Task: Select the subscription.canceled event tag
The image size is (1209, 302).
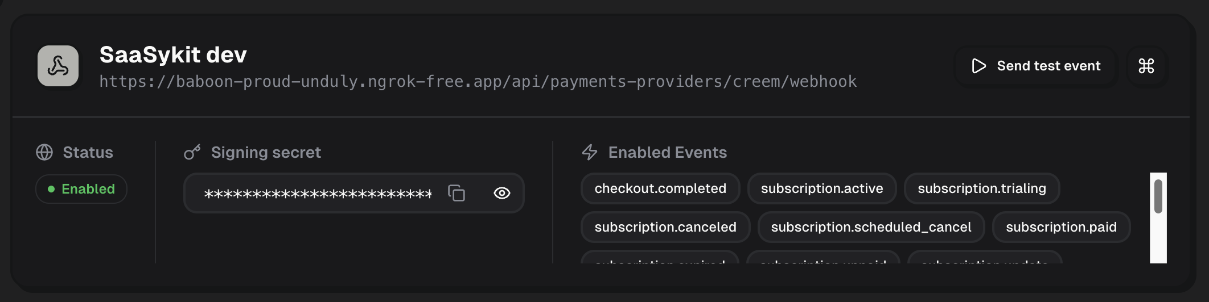Action: pos(665,227)
